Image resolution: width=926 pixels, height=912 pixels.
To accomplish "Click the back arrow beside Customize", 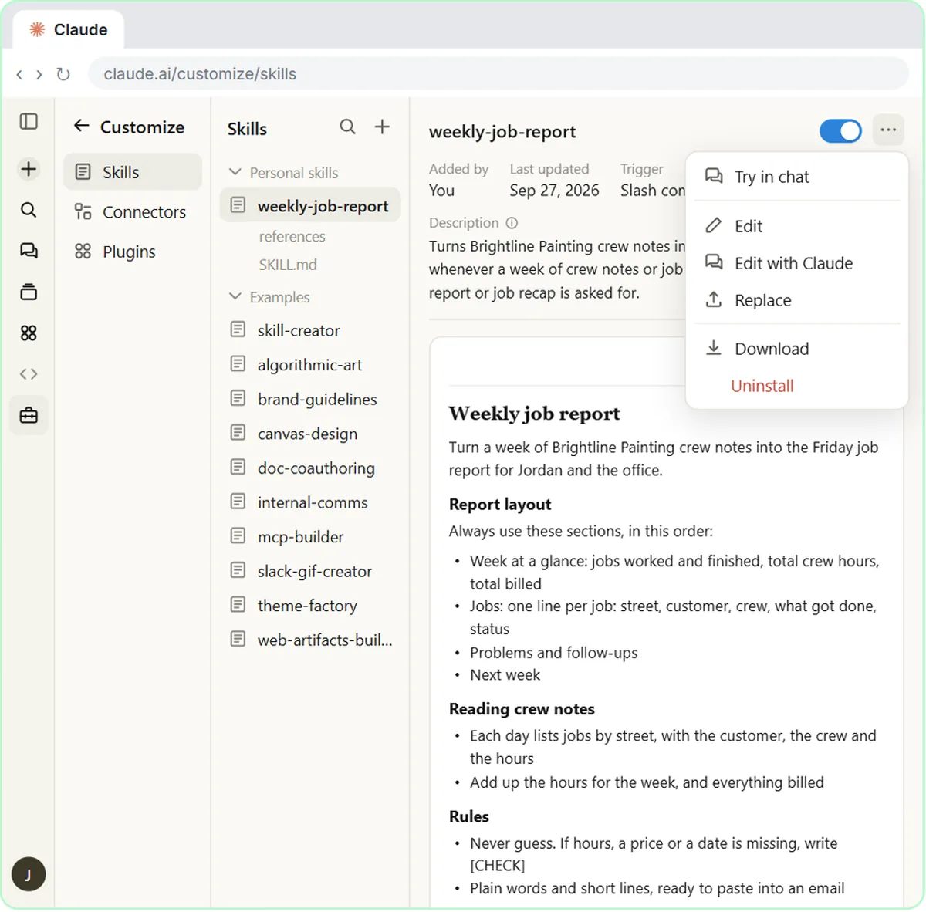I will 82,126.
